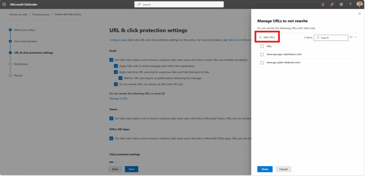This screenshot has width=365, height=176.
Task: Select the Name your policy step
Action: point(25,30)
